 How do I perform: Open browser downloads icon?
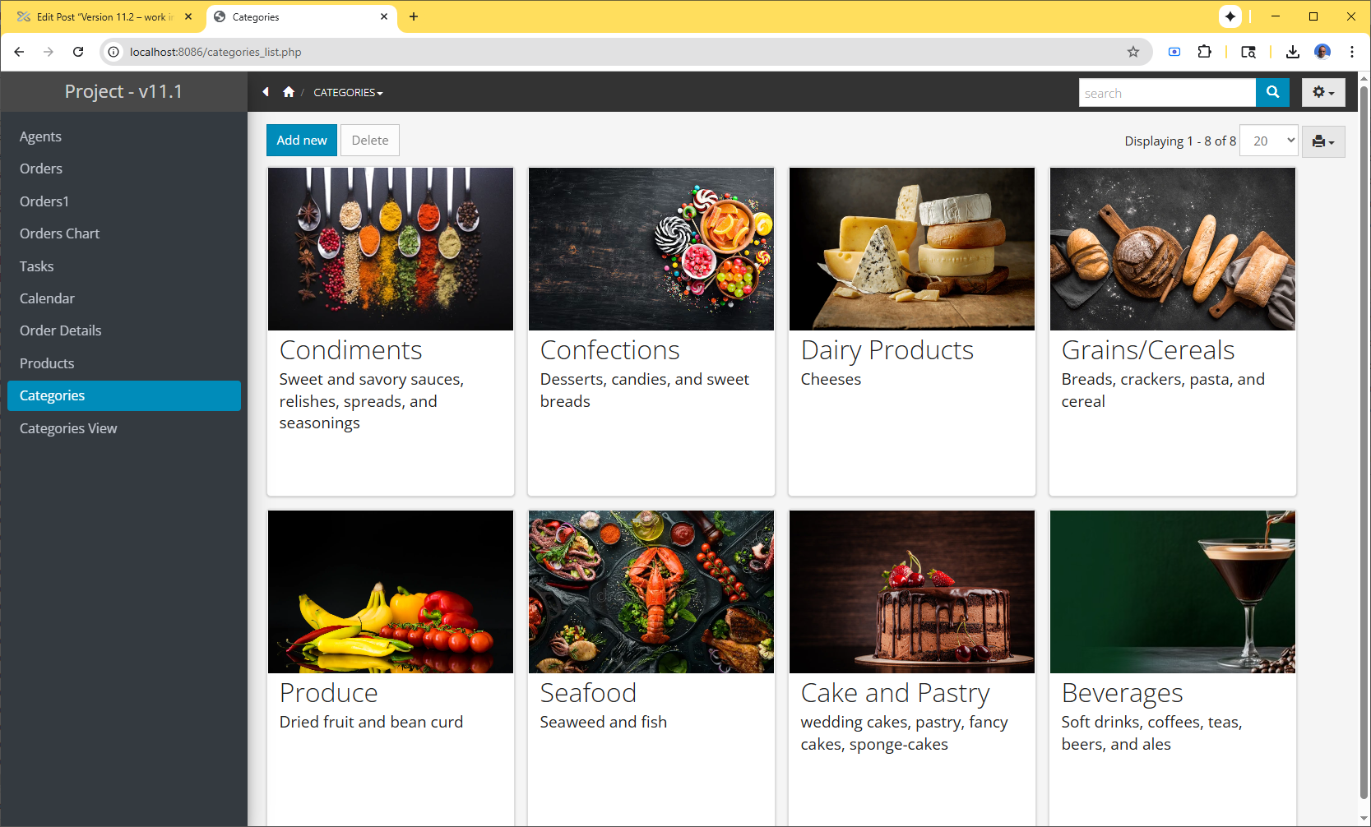[1292, 52]
